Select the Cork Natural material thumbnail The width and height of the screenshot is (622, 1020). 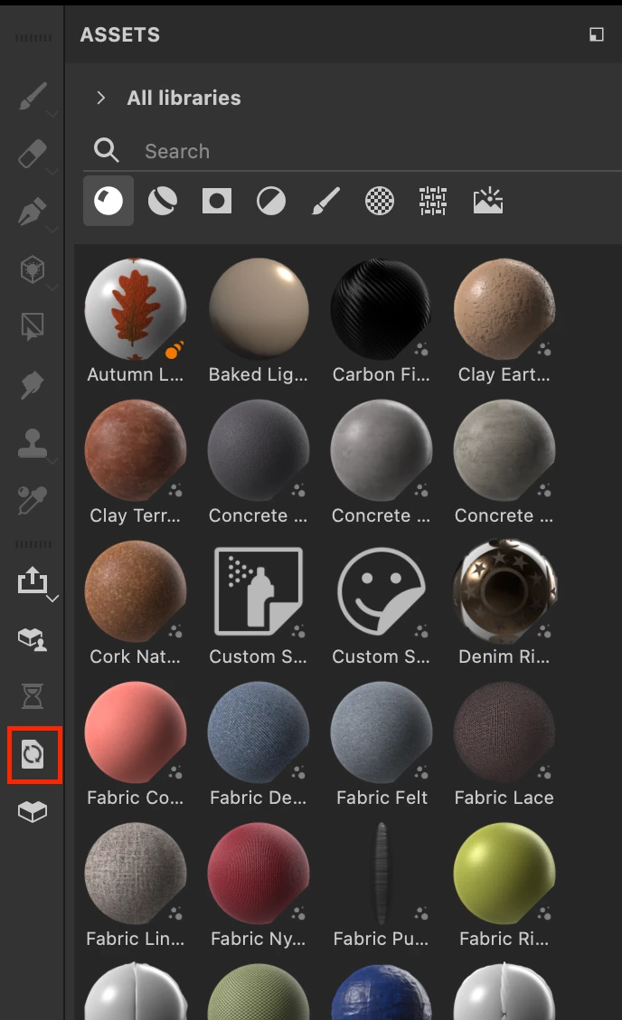point(136,591)
